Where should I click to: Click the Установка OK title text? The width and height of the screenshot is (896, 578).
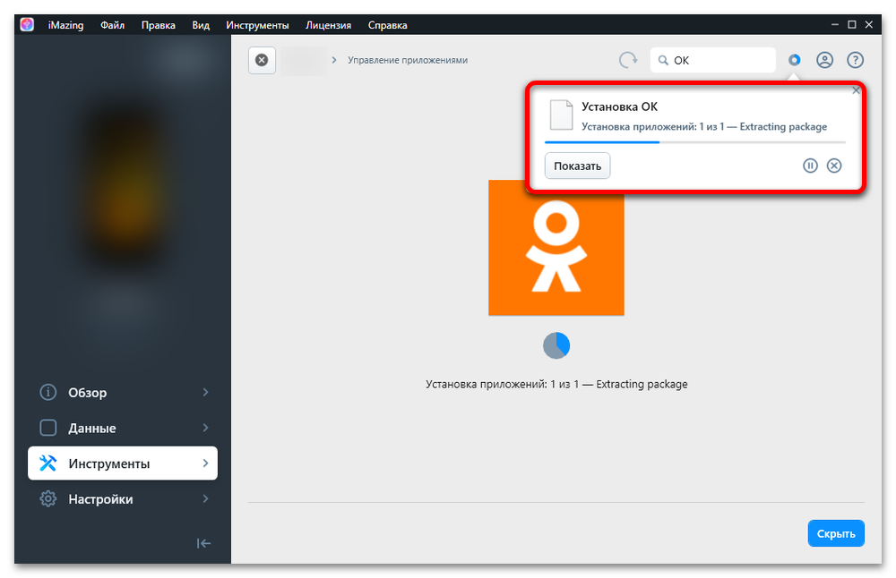(619, 106)
